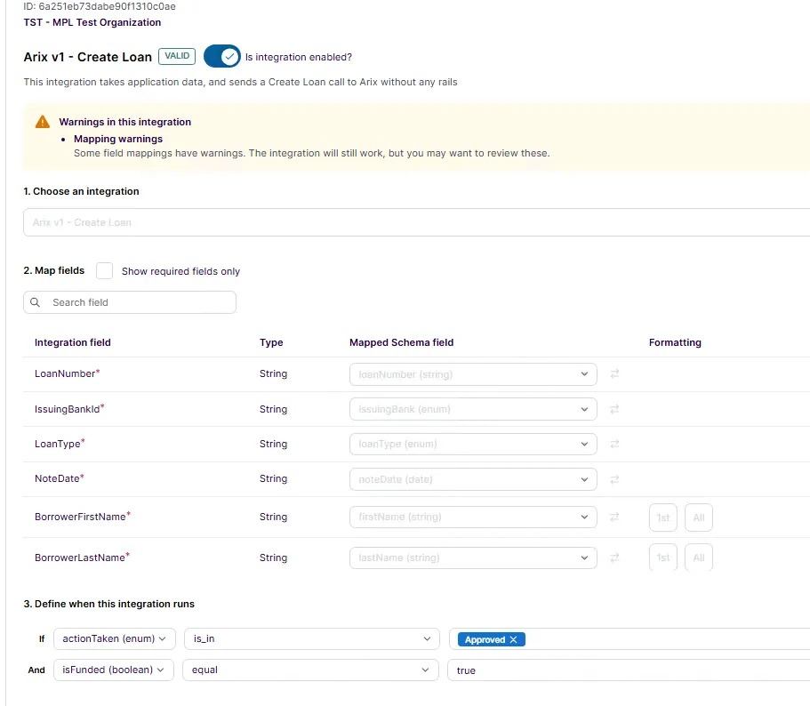The height and width of the screenshot is (706, 810).
Task: Click the BorrowerFirstName integration field label
Action: click(80, 517)
